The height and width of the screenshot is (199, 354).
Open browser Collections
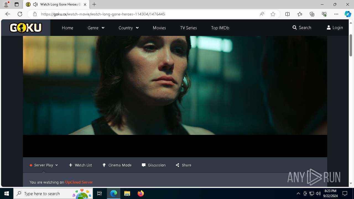(312, 14)
